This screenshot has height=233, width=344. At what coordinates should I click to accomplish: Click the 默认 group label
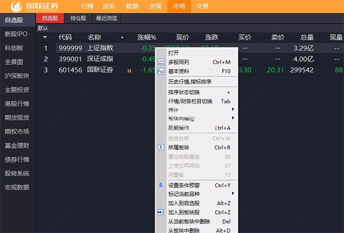pyautogui.click(x=43, y=28)
